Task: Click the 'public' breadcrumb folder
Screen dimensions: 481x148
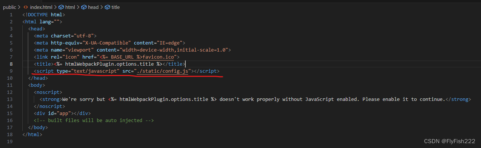Action: pos(9,7)
